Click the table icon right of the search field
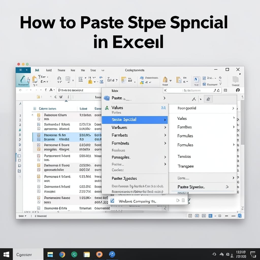260x260 pixels. tap(225, 90)
